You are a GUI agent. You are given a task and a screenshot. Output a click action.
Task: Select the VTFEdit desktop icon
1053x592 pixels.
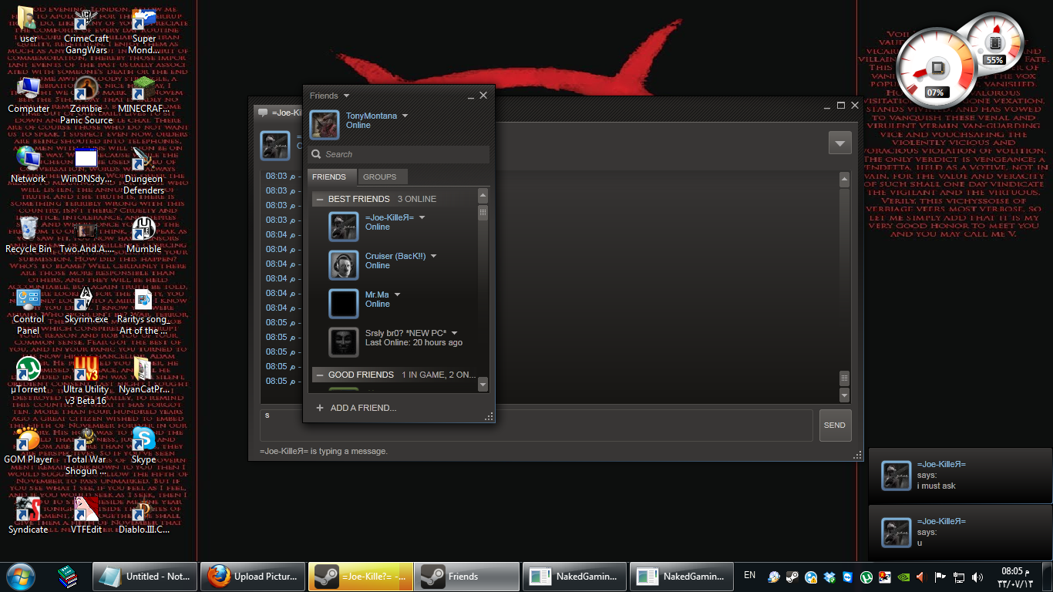point(86,516)
